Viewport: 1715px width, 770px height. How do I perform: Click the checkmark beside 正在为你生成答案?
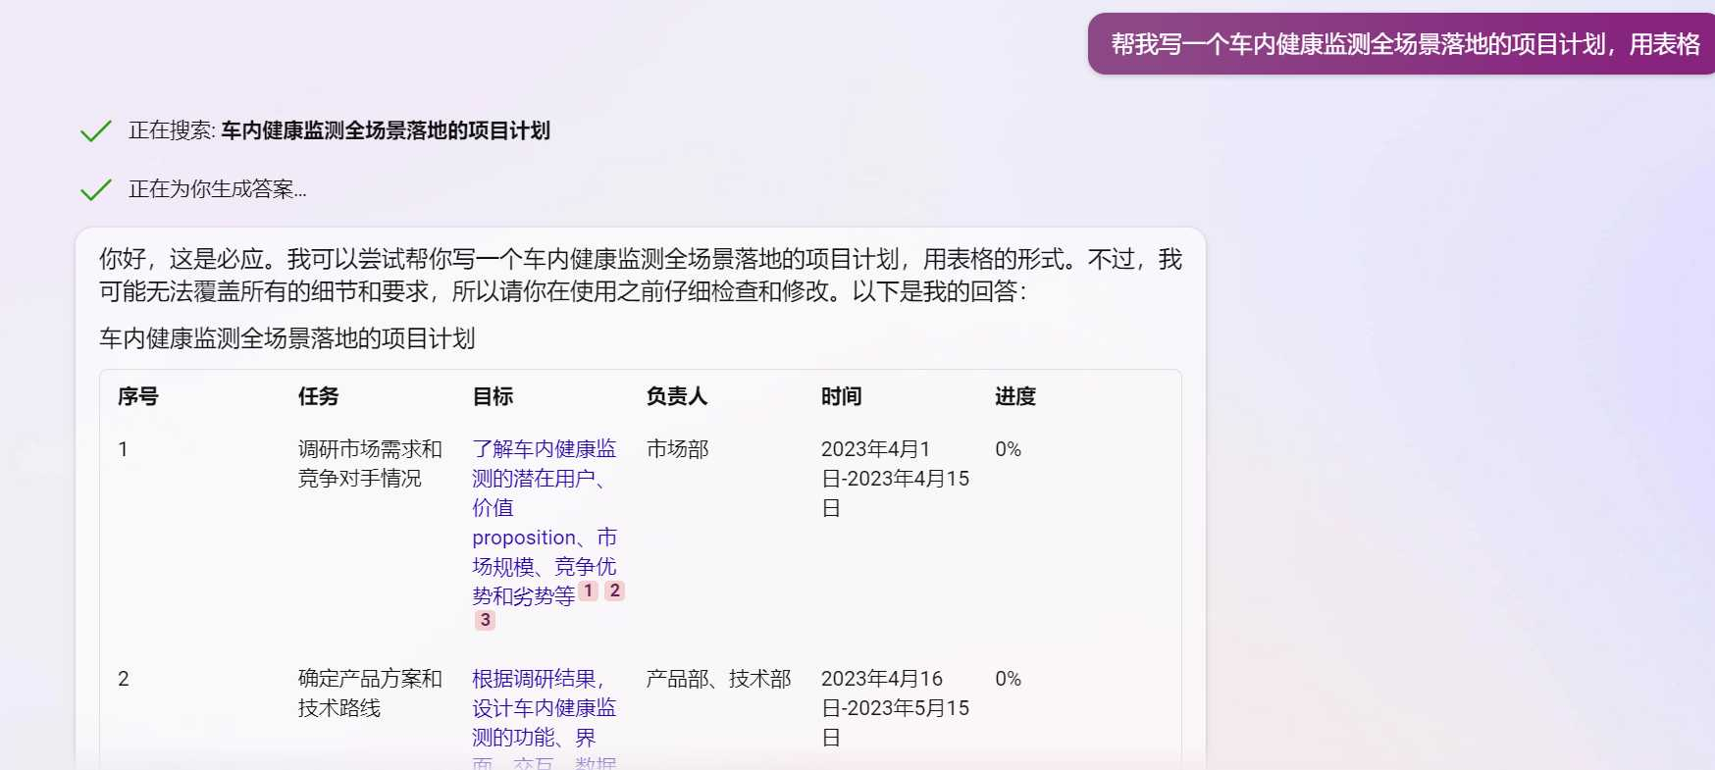pyautogui.click(x=95, y=189)
